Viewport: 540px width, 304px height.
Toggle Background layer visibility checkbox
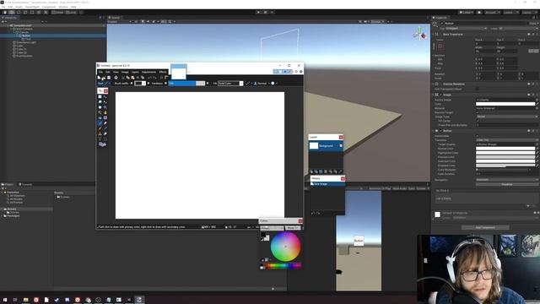pyautogui.click(x=341, y=146)
